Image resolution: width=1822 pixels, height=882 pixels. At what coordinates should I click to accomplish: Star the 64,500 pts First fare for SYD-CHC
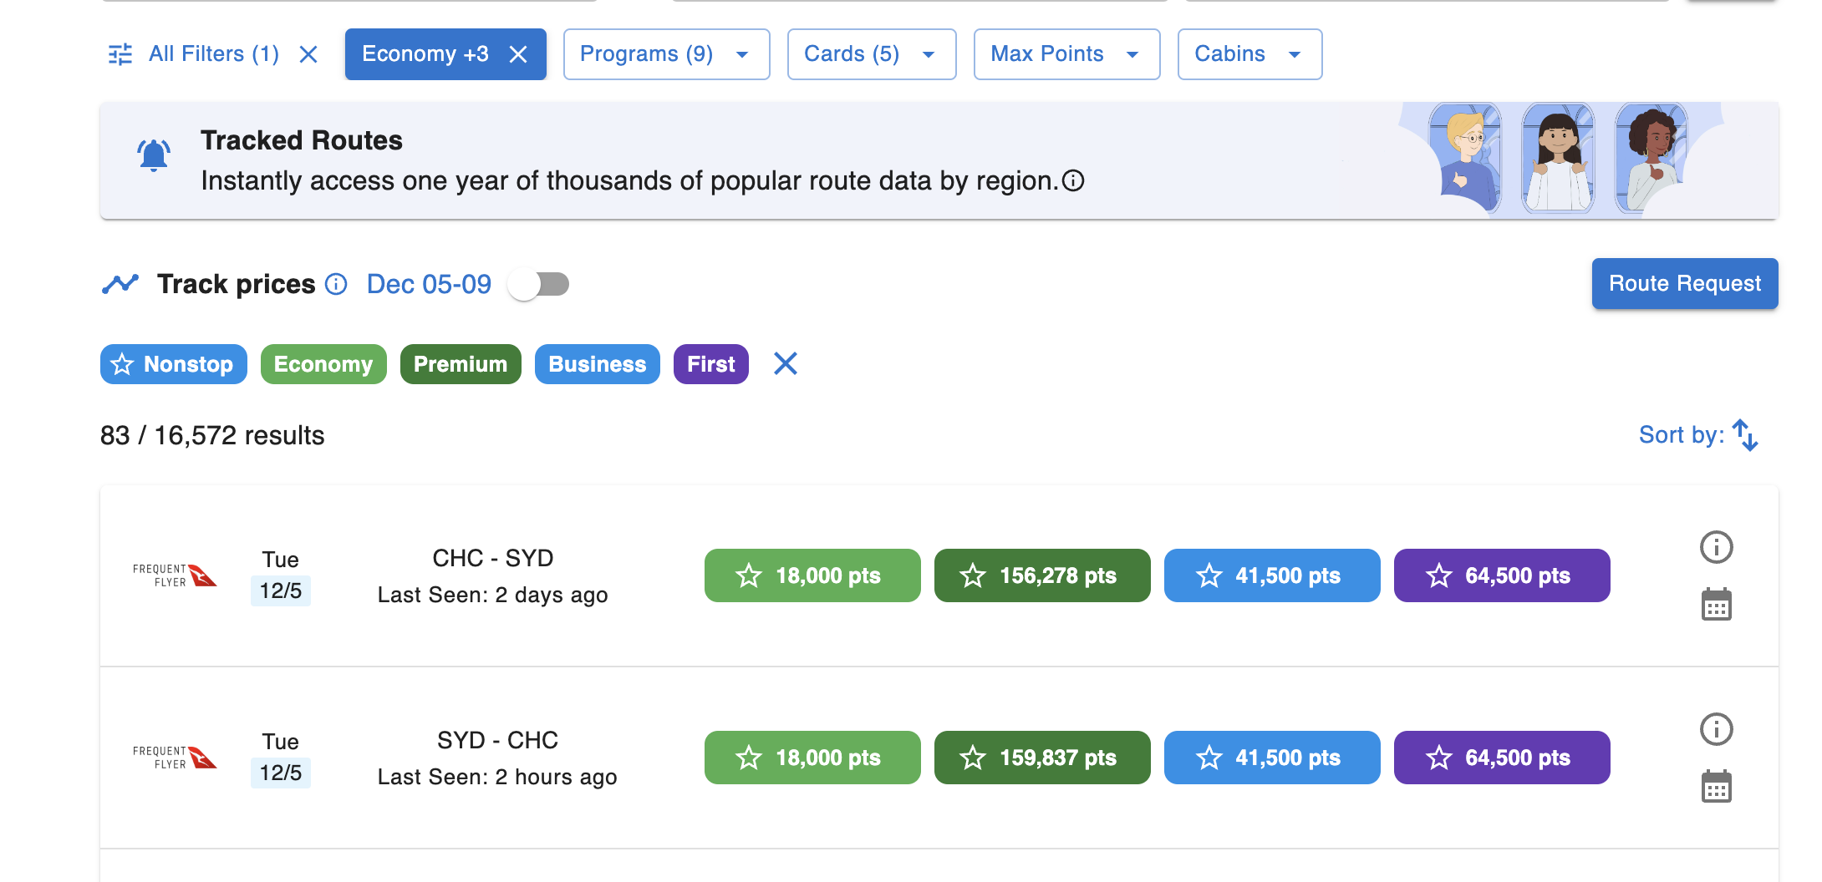(1438, 758)
